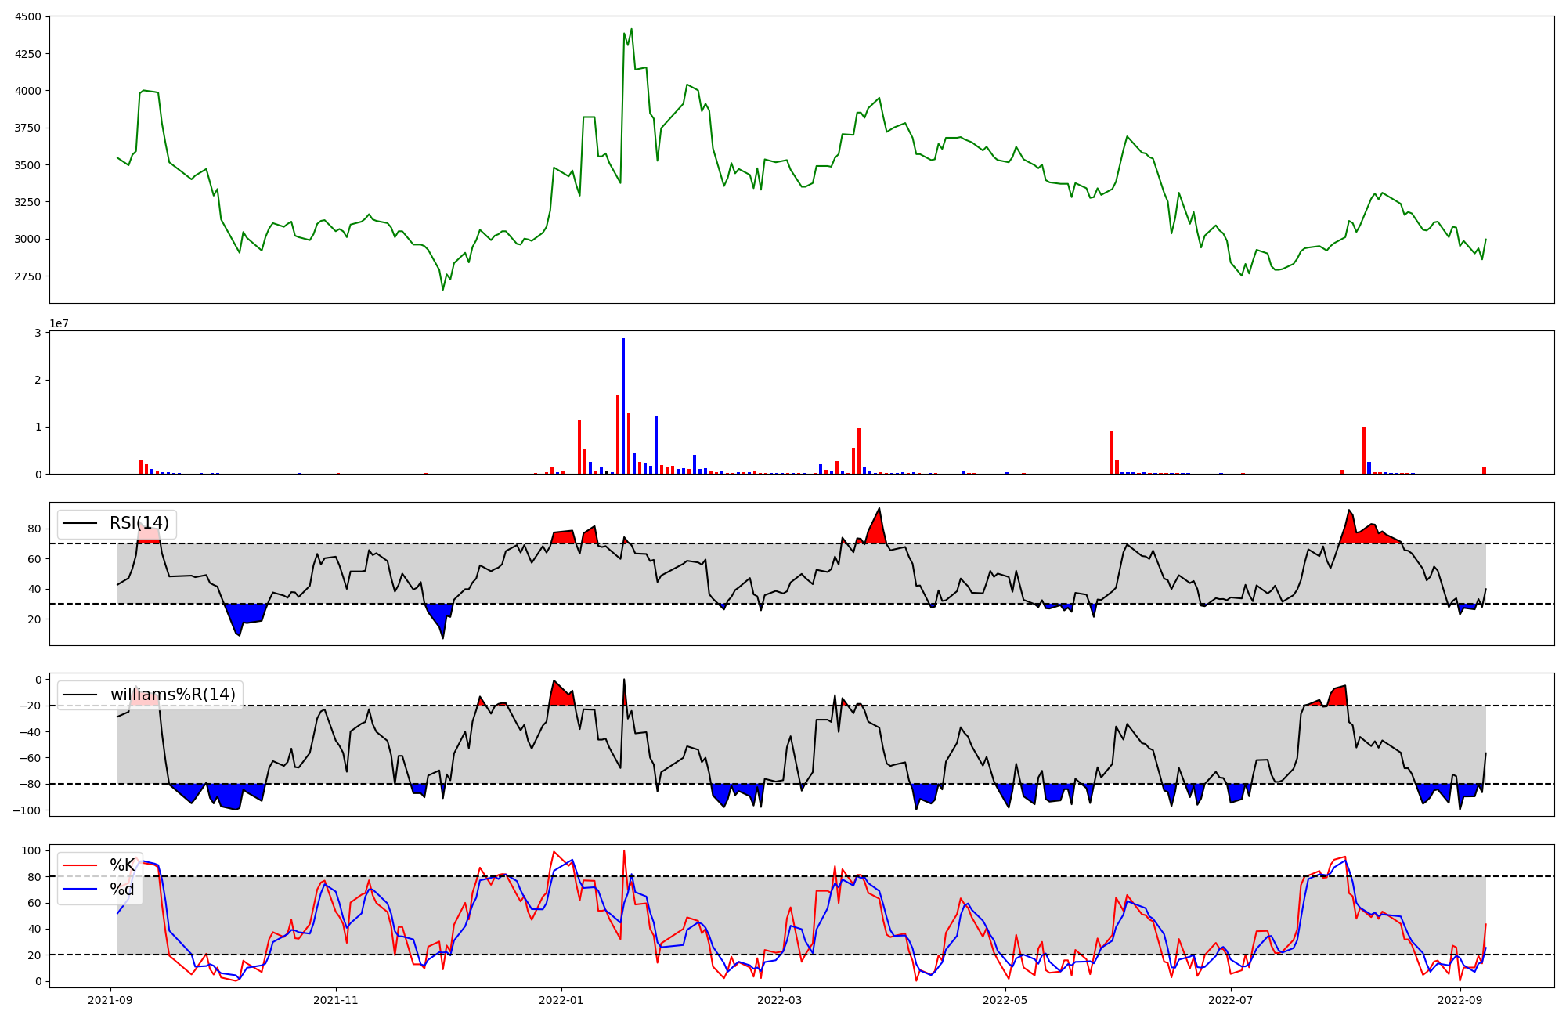The width and height of the screenshot is (1566, 1018).
Task: Click the 4500 tick on price axis
Action: pos(28,16)
